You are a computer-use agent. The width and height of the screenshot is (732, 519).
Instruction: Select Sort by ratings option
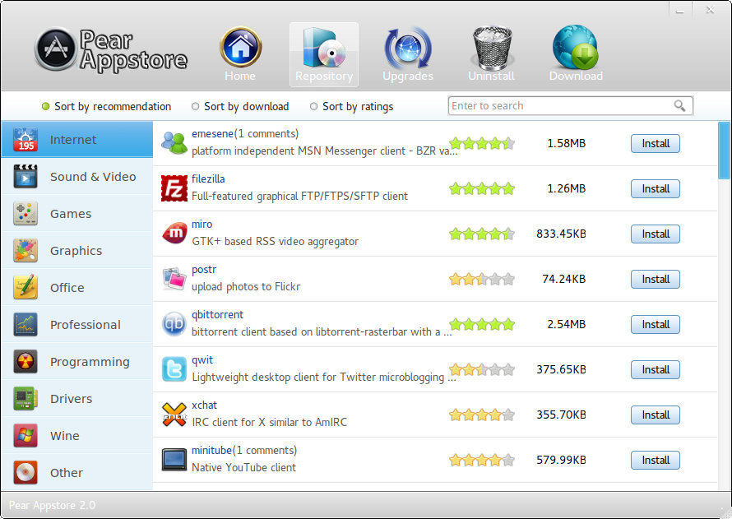(x=352, y=106)
